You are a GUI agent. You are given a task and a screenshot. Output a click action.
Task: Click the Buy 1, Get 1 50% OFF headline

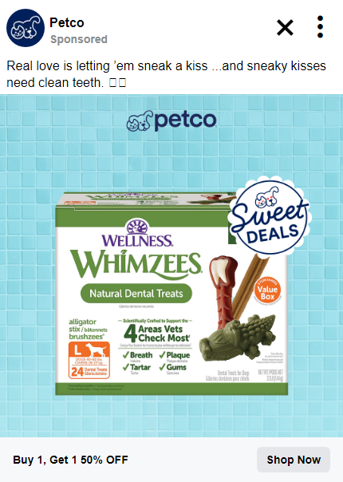coord(70,460)
